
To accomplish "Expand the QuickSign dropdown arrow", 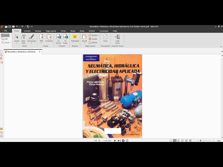I will point(31,43).
